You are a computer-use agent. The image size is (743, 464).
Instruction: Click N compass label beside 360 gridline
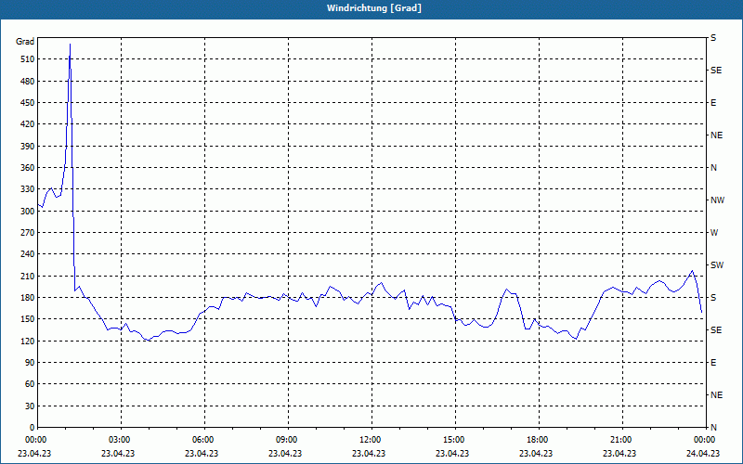[x=714, y=168]
